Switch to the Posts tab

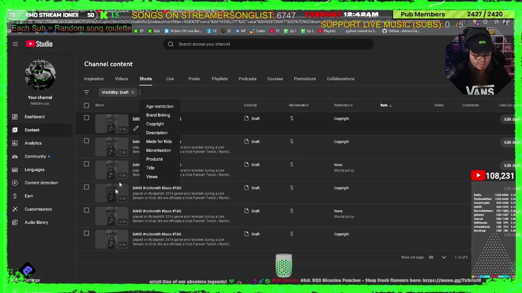coord(194,79)
